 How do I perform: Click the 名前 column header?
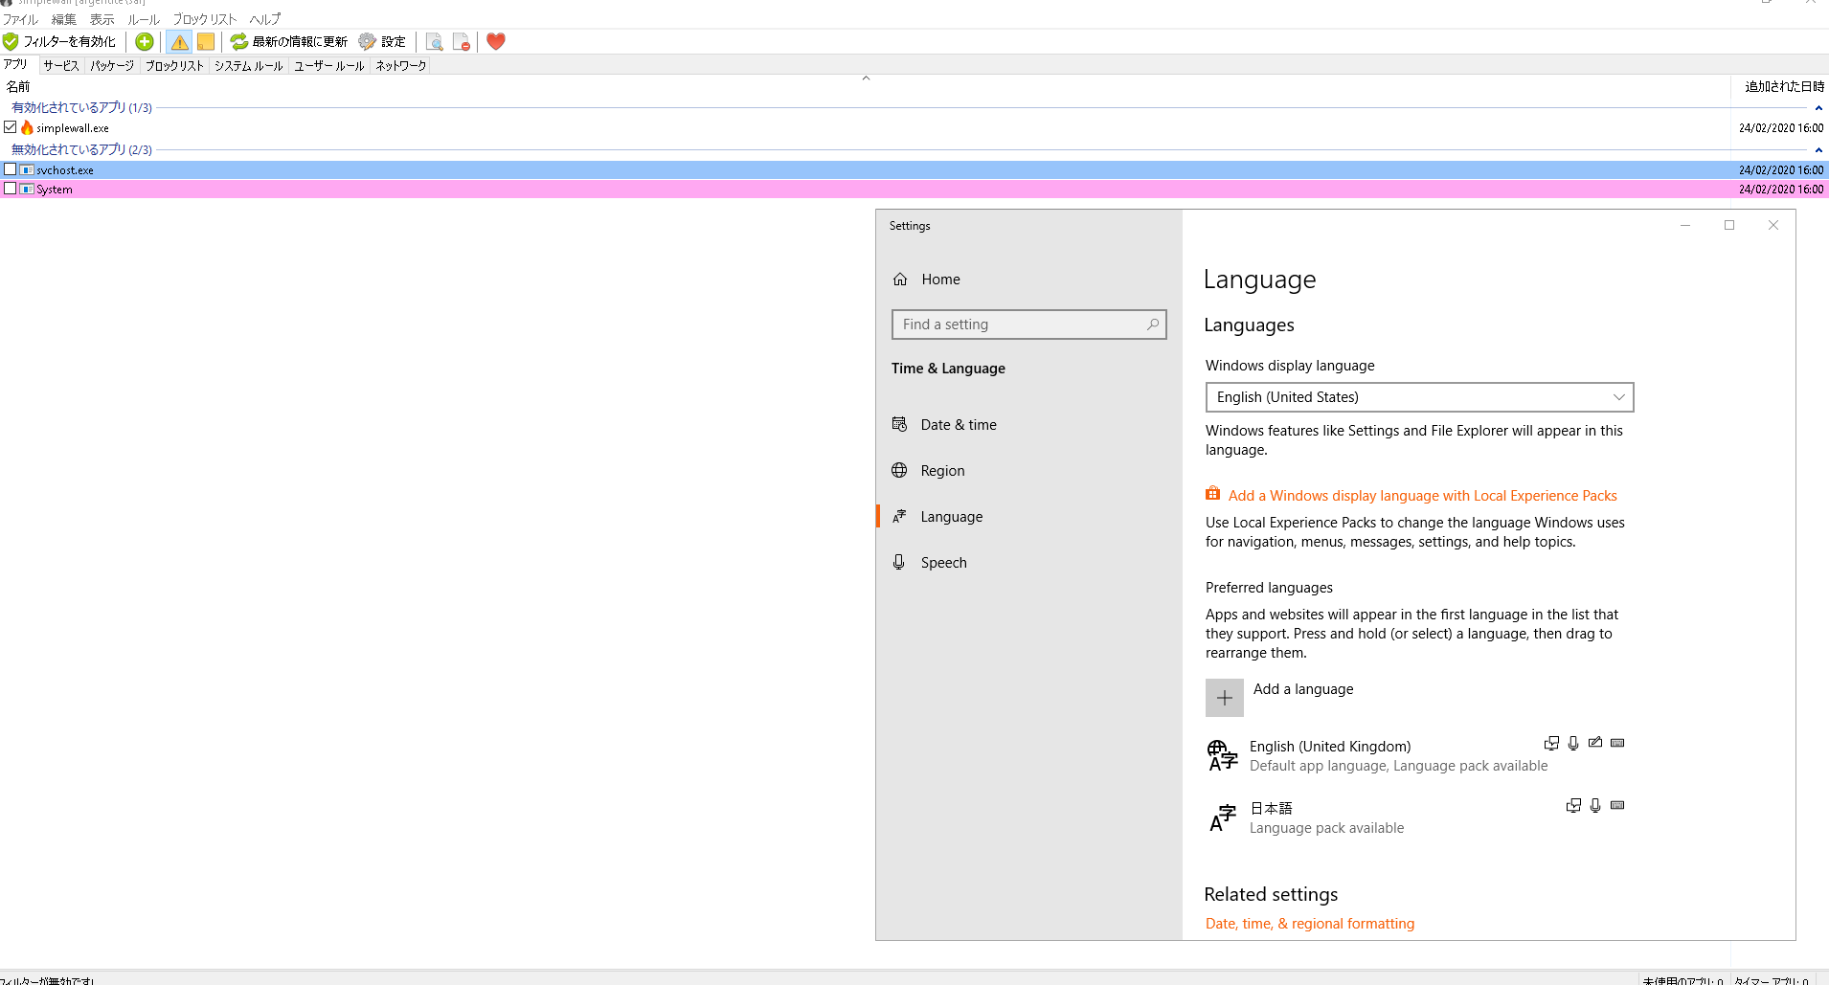(865, 86)
